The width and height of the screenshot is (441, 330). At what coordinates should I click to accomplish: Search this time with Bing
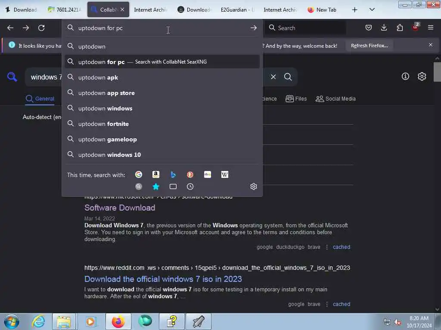173,174
